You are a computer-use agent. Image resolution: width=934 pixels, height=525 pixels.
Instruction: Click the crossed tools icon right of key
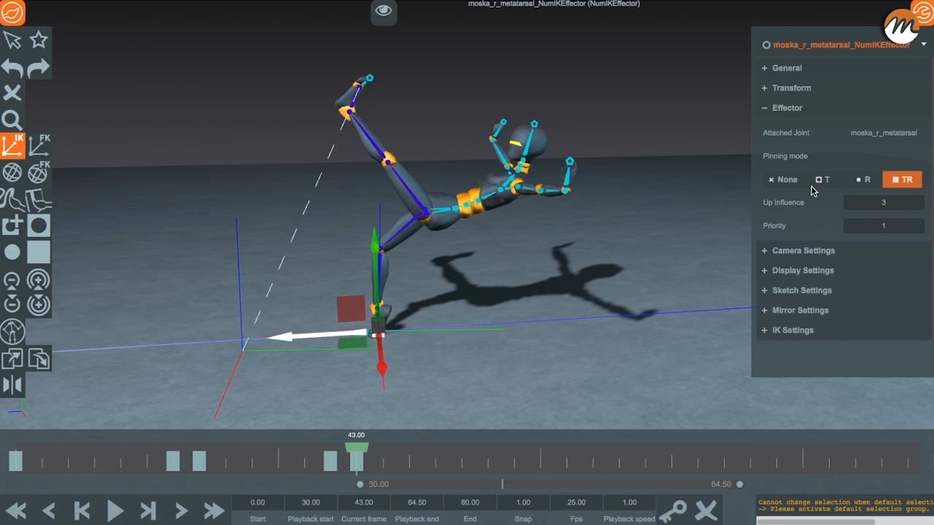click(x=706, y=510)
